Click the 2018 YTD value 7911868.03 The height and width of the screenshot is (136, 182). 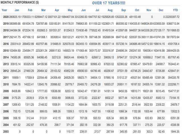[173, 30]
